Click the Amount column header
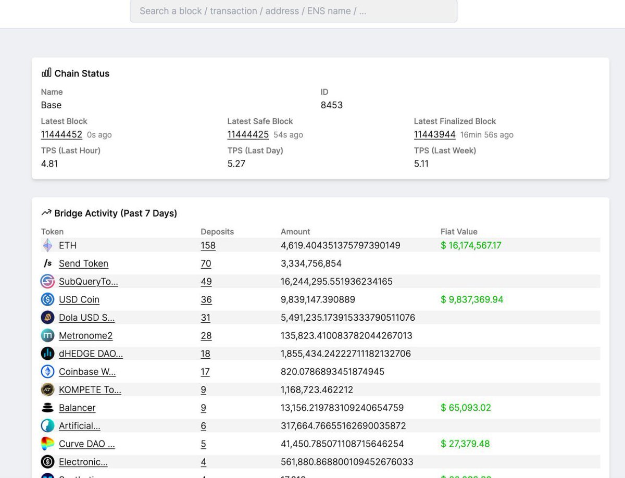The height and width of the screenshot is (478, 625). click(295, 232)
